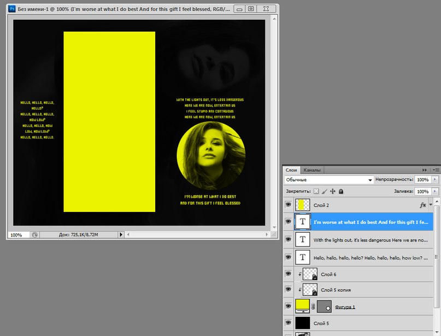The height and width of the screenshot is (336, 441).
Task: Click the HELLO, HELLO, HELLO text on the canvas
Action: point(37,120)
